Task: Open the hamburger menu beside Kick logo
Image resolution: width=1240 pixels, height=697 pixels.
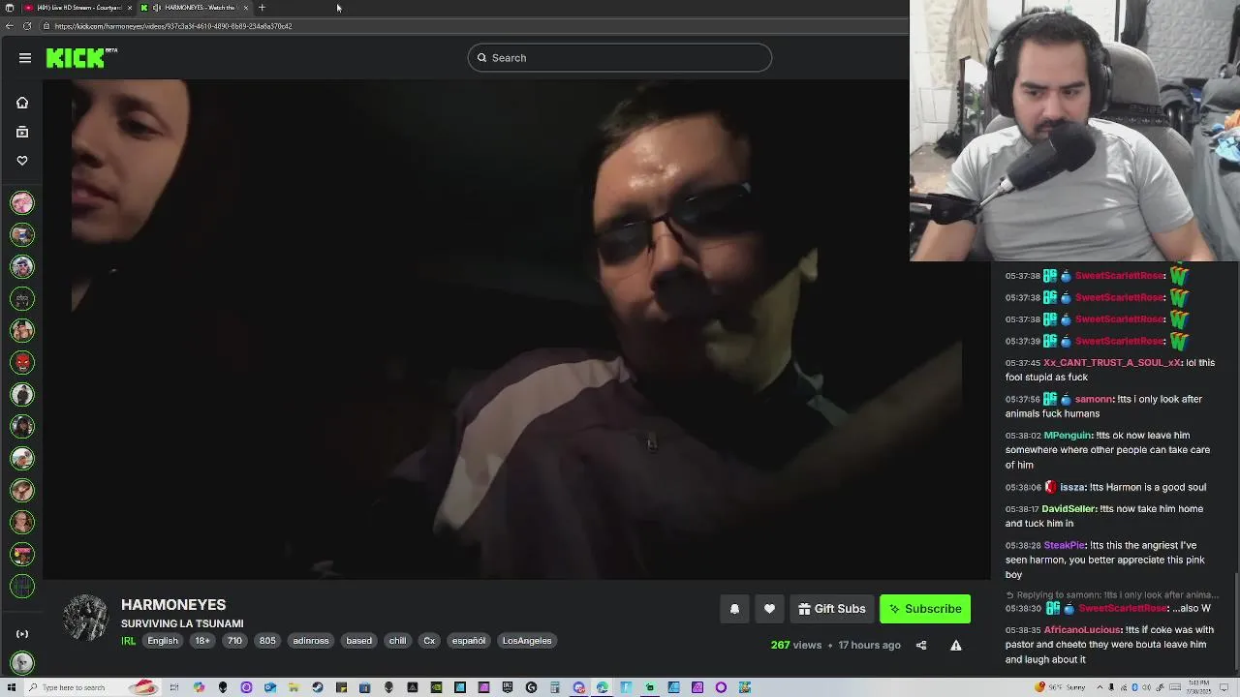Action: [25, 58]
